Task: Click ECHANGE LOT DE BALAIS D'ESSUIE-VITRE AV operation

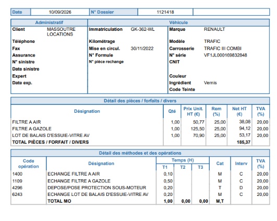Action: click(x=98, y=194)
